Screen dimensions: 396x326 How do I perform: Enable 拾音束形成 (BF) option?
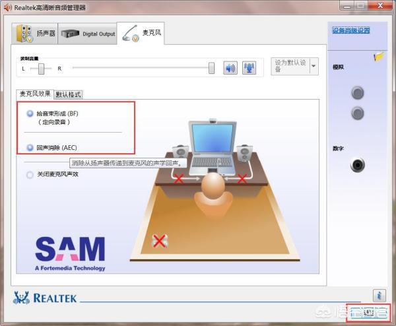click(x=30, y=114)
